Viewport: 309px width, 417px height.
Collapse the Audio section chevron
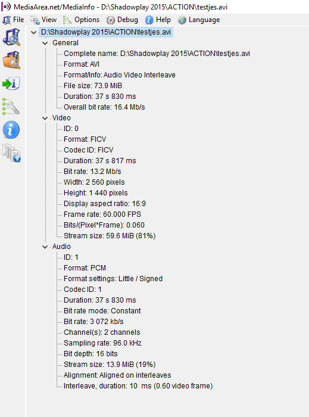45,247
